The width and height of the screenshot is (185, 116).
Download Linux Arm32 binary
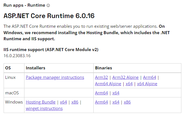point(101,77)
